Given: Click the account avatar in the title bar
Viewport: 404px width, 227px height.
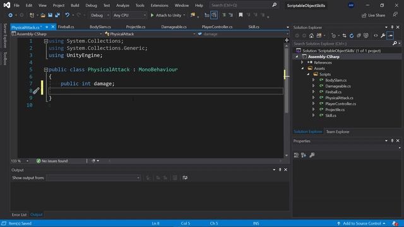Looking at the screenshot, I should click(x=351, y=5).
